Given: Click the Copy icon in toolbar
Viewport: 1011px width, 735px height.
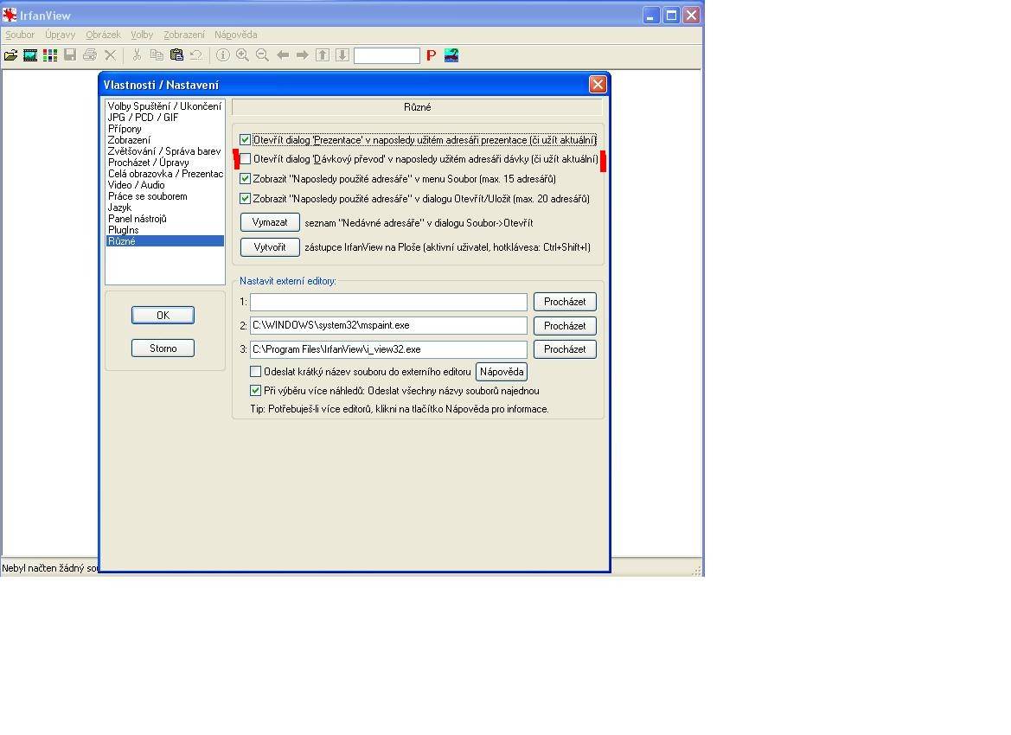Looking at the screenshot, I should (x=157, y=55).
